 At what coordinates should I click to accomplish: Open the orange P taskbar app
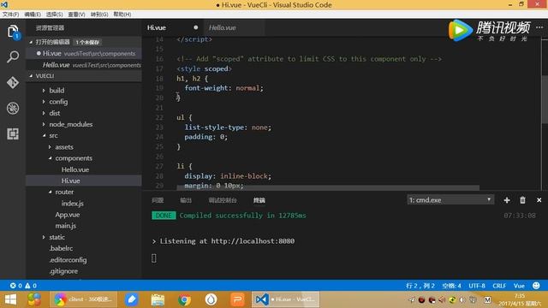(x=237, y=299)
